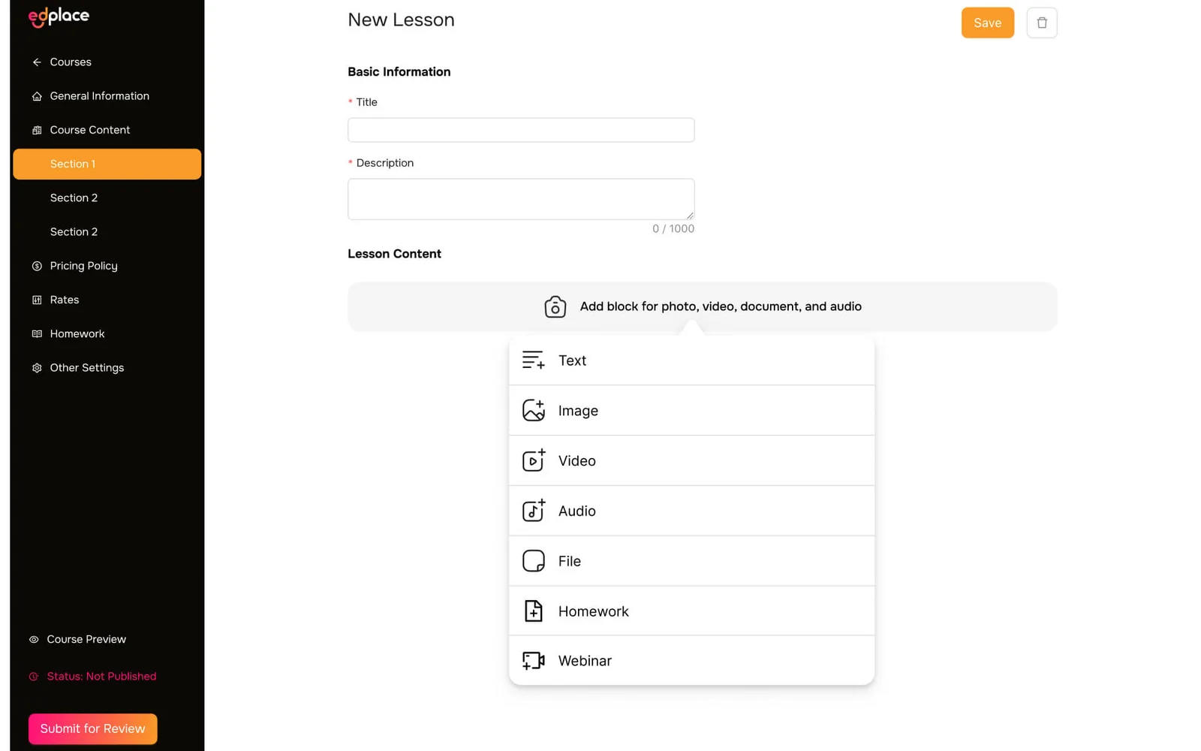Open Rates page
Viewport: 1201px width, 751px height.
(65, 300)
